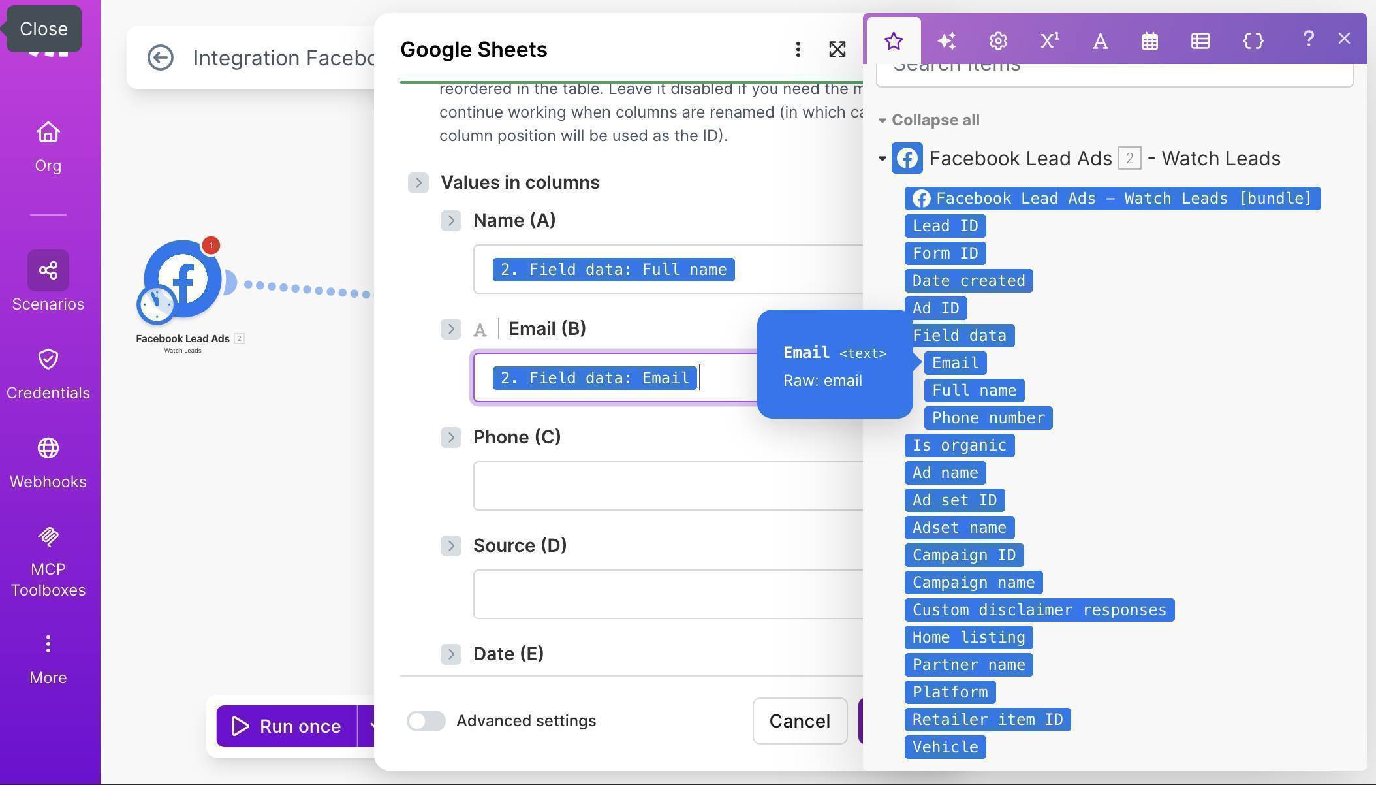This screenshot has height=785, width=1376.
Task: Open the general functions gear icon
Action: point(997,40)
